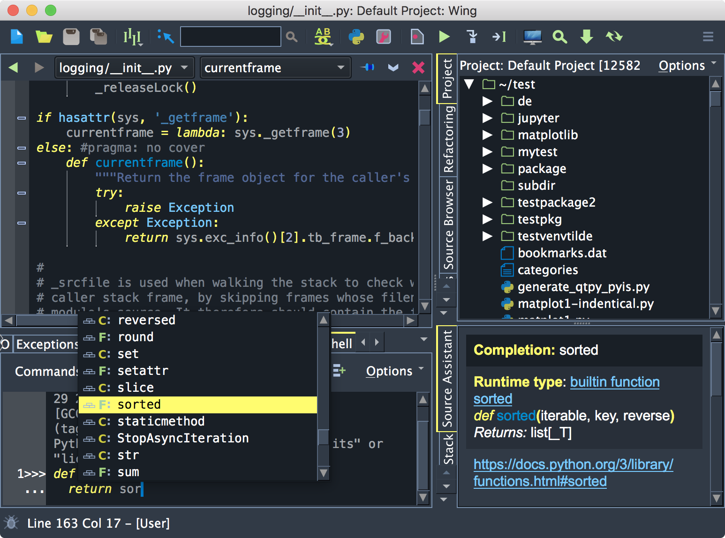Viewport: 725px width, 538px height.
Task: Click the green download arrow icon
Action: (587, 37)
